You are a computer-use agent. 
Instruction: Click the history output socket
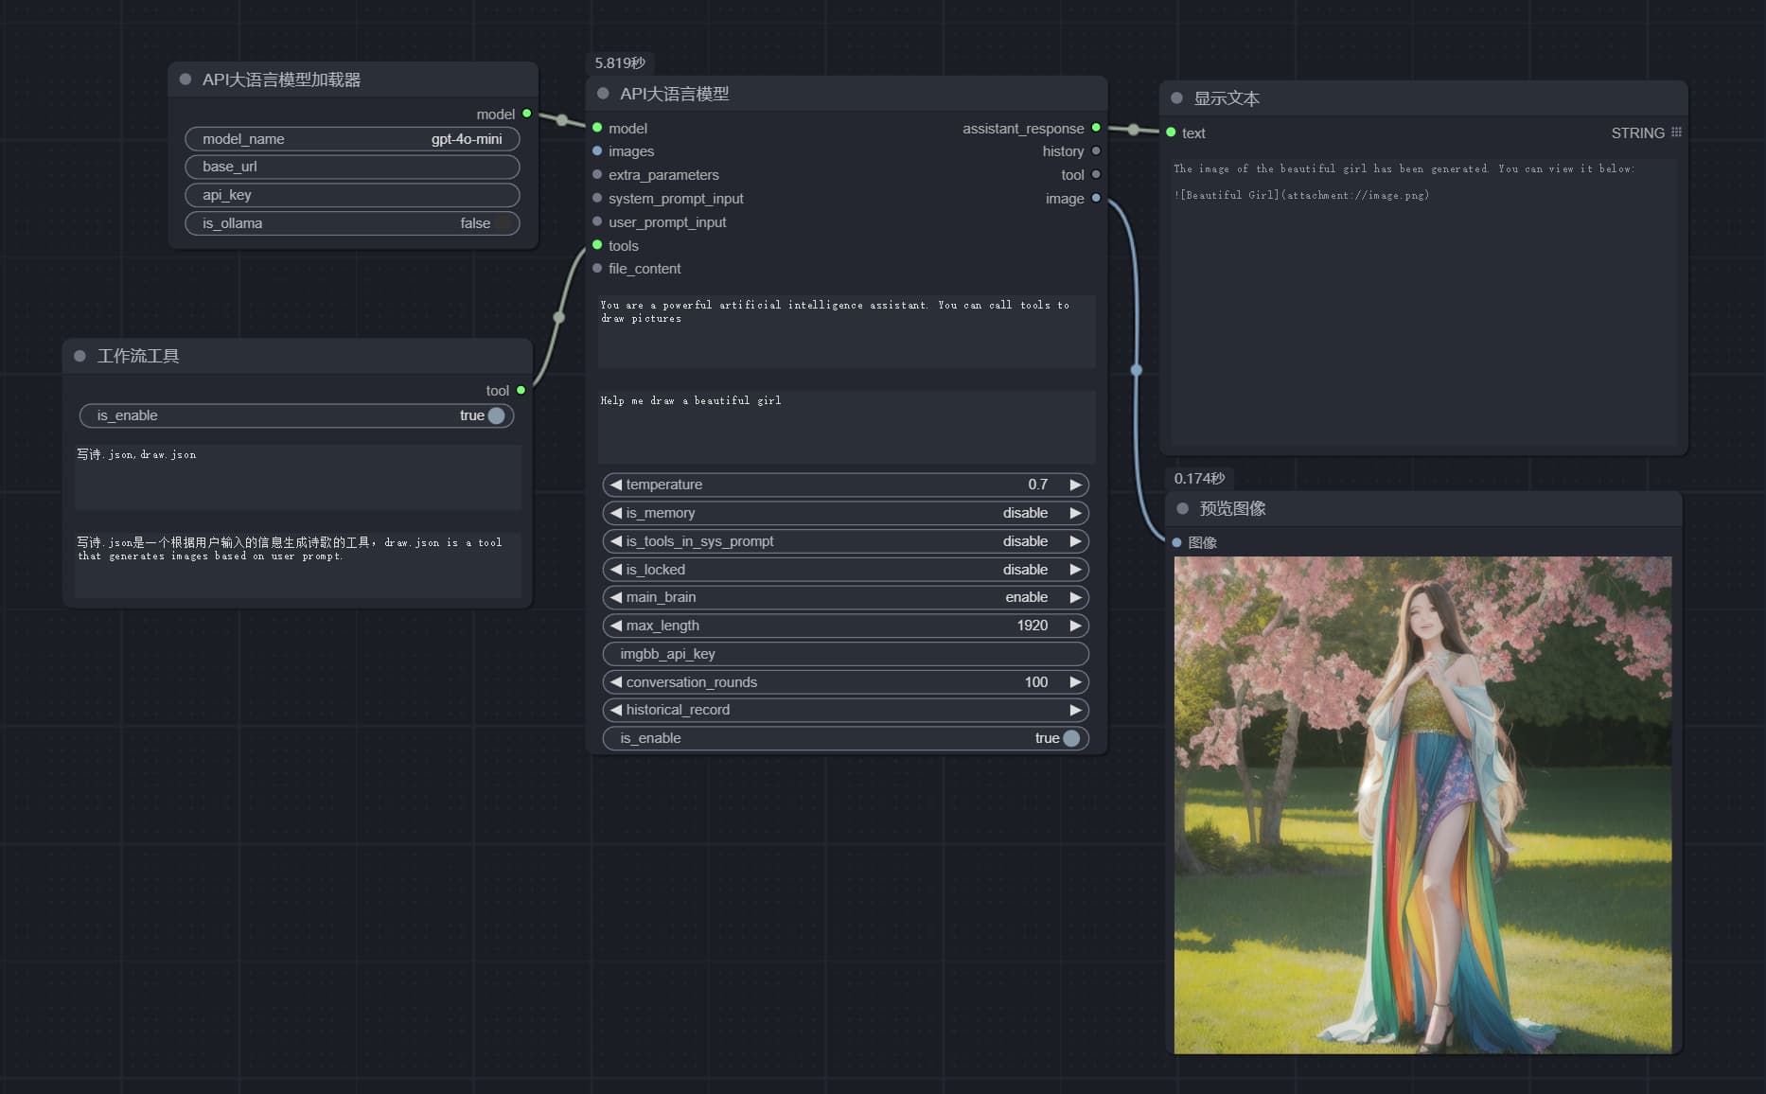(x=1096, y=151)
